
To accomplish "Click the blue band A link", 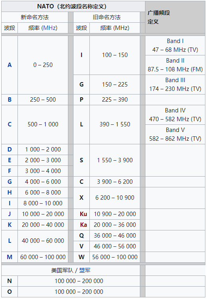I will 10,65.
